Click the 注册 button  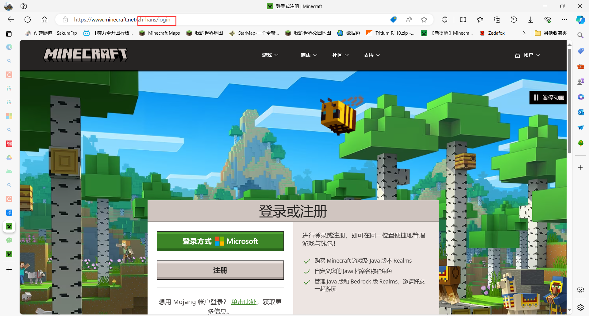(x=220, y=270)
